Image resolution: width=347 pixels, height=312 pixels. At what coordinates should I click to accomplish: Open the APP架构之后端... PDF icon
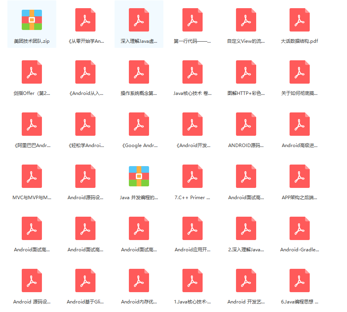pyautogui.click(x=299, y=176)
